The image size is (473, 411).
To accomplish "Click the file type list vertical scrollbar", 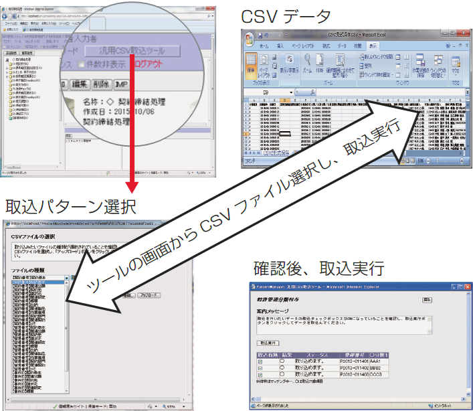I will tap(67, 337).
